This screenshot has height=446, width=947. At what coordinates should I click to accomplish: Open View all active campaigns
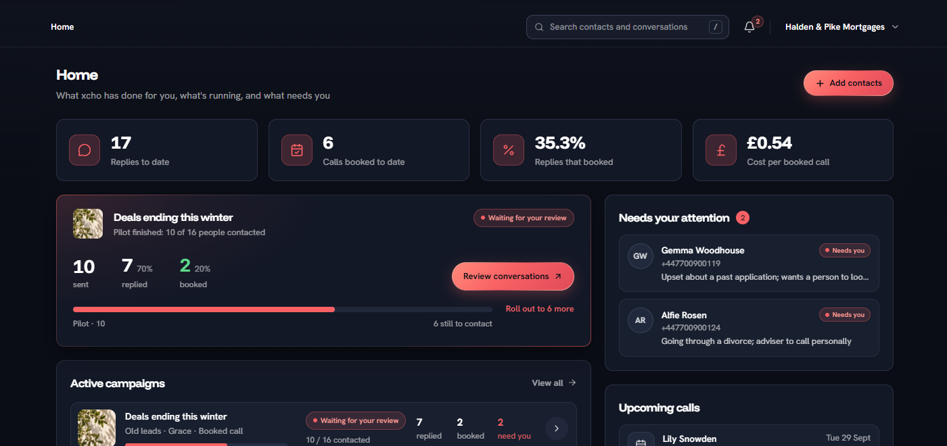click(x=554, y=383)
